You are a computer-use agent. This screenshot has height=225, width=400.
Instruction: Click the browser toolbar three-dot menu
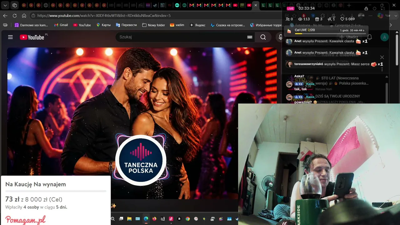point(371,16)
